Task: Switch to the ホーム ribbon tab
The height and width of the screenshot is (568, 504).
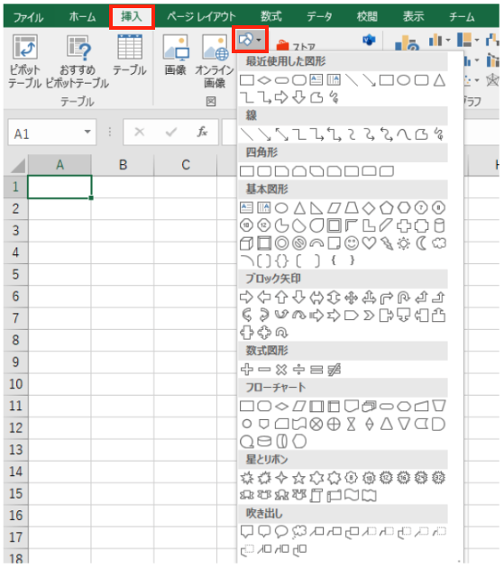Action: (x=82, y=17)
